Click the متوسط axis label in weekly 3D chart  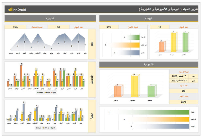pyautogui.click(x=133, y=100)
